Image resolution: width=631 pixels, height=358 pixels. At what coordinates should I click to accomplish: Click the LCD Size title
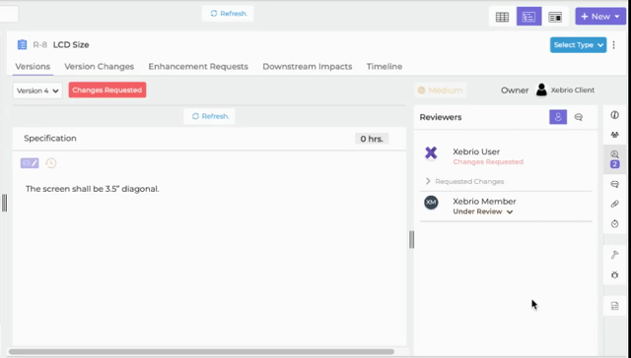point(71,45)
